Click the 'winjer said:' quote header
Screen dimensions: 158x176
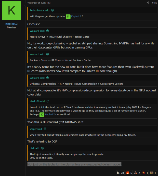click(x=36, y=129)
